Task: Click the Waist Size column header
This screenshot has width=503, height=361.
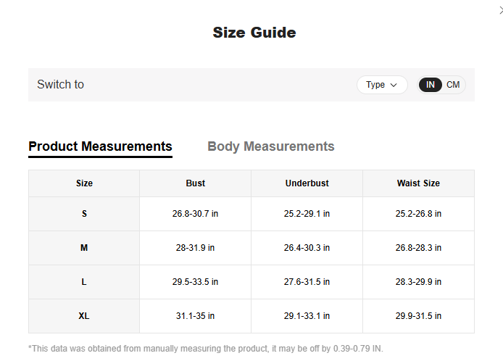Action: click(x=418, y=183)
